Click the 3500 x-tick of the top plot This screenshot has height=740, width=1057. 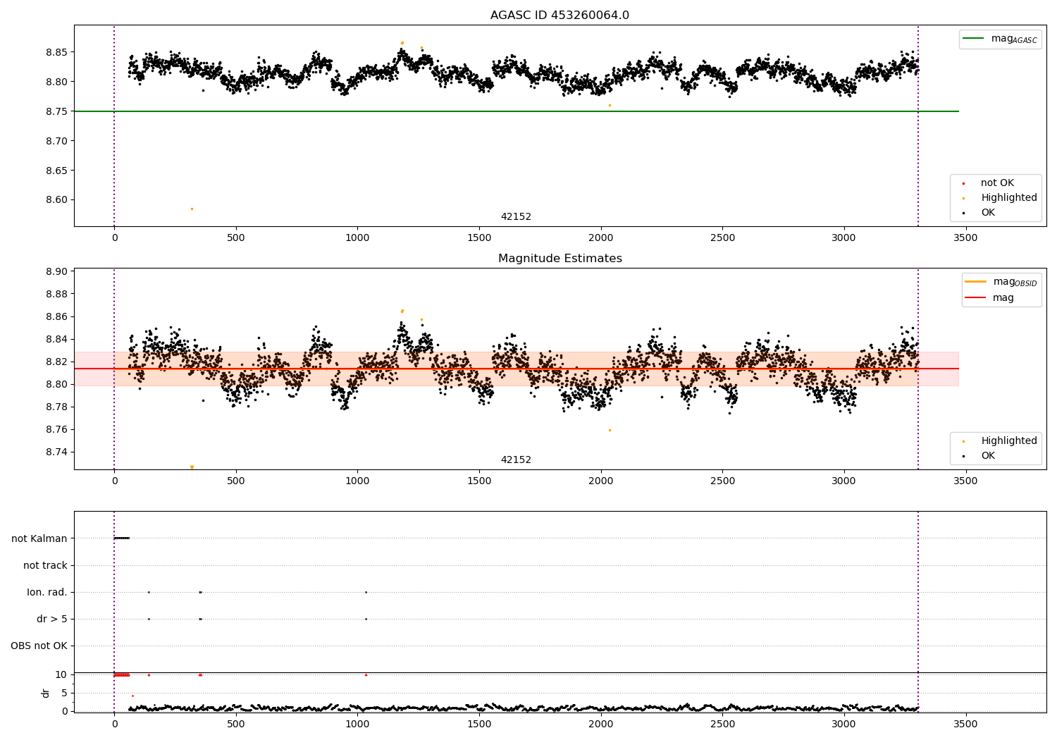click(x=965, y=238)
